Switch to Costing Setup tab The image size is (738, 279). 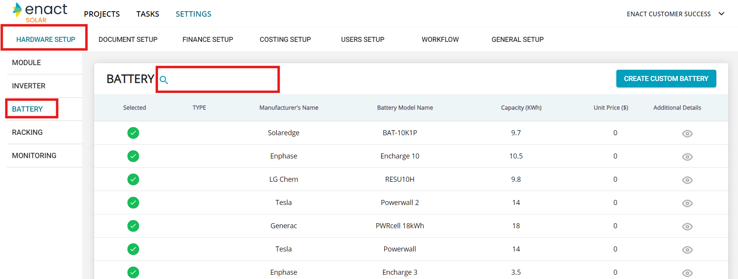[285, 39]
